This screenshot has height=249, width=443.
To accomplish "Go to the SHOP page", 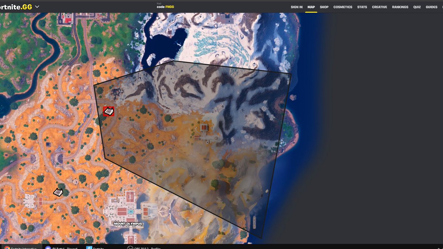I will (324, 7).
